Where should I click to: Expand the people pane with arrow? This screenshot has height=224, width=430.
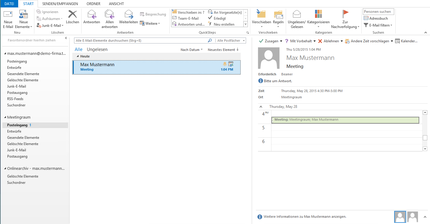(425, 217)
